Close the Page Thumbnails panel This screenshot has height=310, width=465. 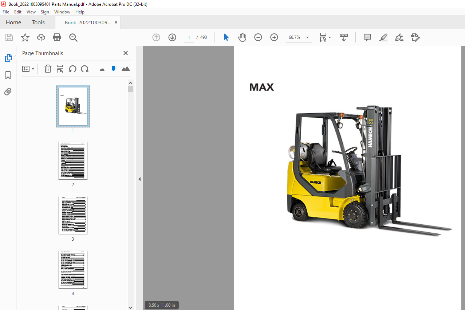click(x=126, y=53)
